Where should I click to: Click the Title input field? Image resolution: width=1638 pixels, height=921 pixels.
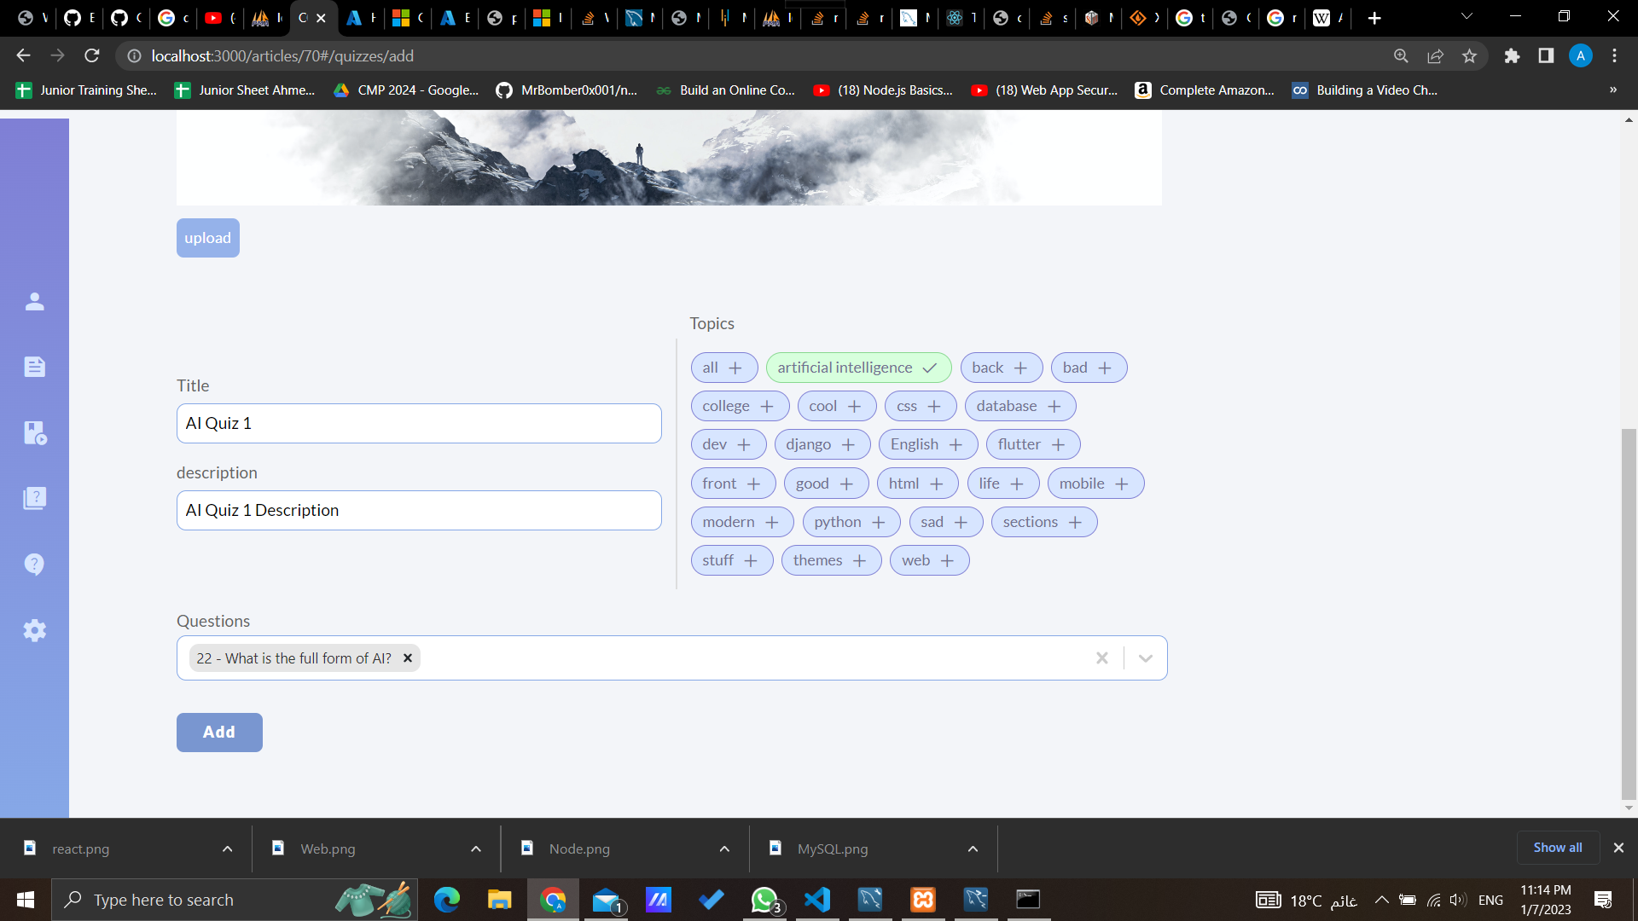point(419,424)
